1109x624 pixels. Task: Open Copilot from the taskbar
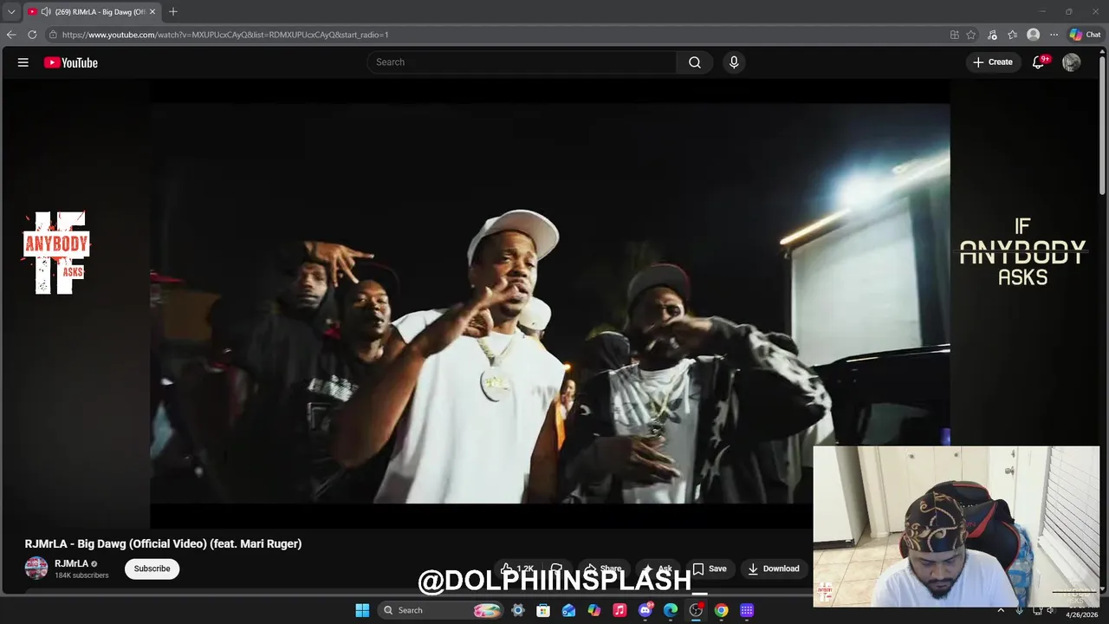click(594, 610)
